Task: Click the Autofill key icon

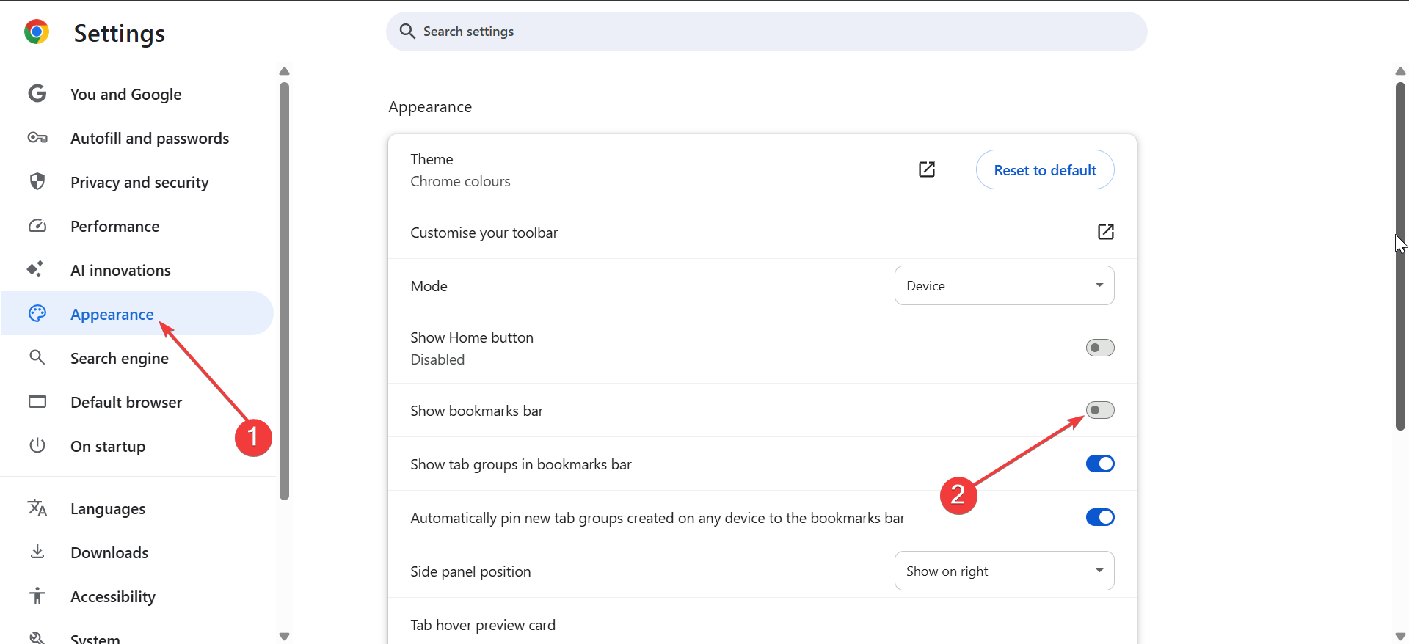Action: click(37, 138)
